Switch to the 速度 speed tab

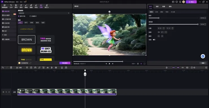157,7
